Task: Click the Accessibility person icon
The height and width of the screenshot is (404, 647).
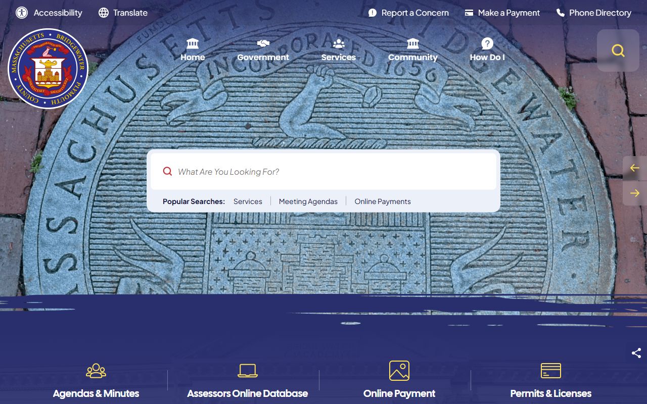Action: (x=22, y=13)
